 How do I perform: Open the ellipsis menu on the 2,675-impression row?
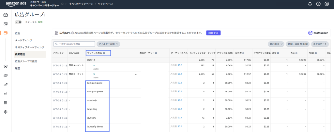pyautogui.click(x=135, y=75)
